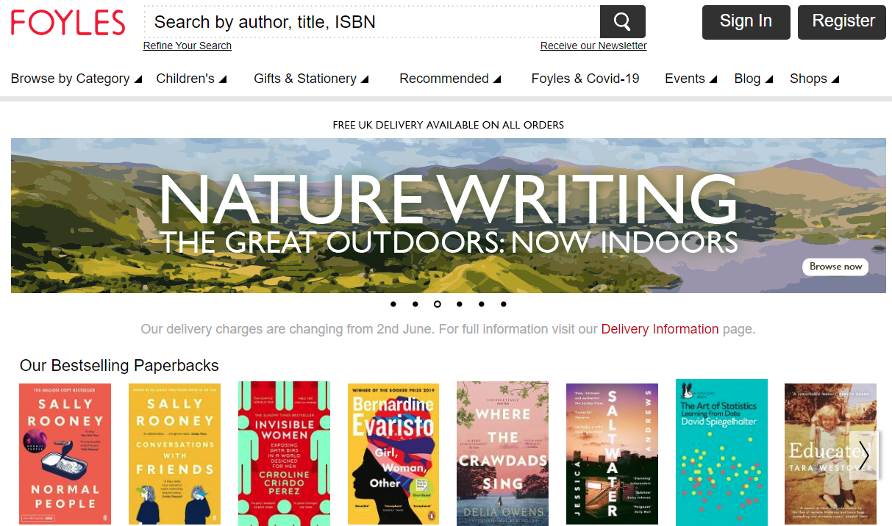Open Where the Crawdads Sing cover

pos(502,453)
